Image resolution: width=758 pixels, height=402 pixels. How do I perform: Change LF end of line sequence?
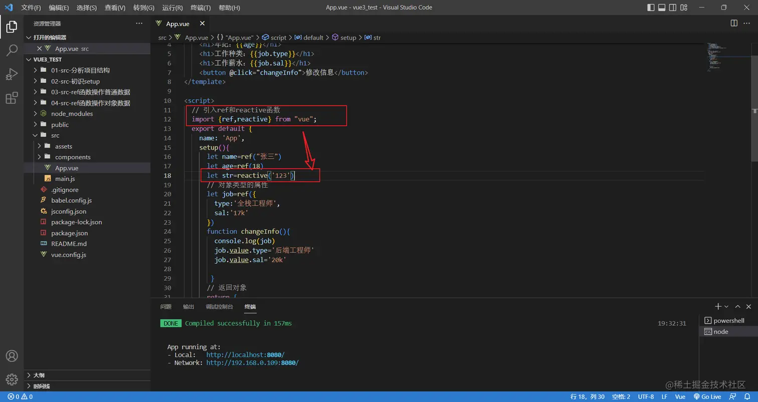664,396
